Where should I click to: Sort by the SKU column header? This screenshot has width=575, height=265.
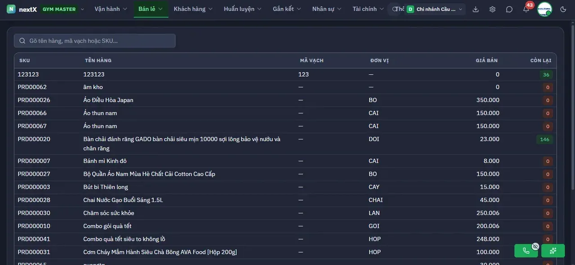tap(25, 61)
